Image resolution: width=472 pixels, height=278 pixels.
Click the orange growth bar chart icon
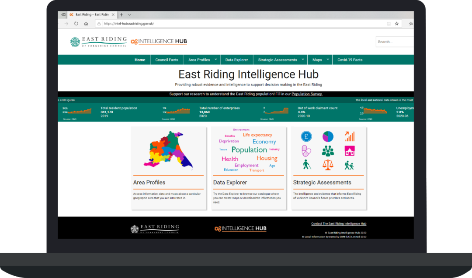pyautogui.click(x=350, y=136)
